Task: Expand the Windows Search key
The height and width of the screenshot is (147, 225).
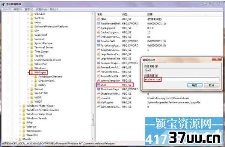Action: click(20, 118)
